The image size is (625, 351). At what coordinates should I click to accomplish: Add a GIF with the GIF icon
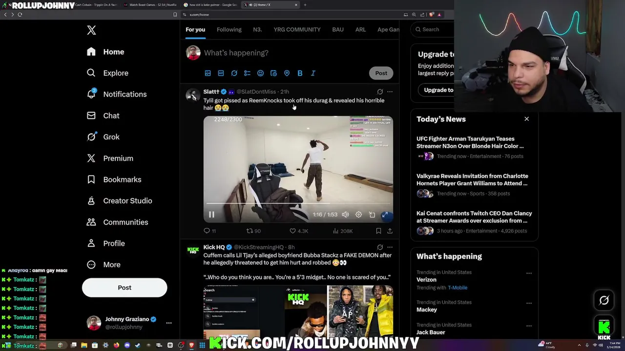point(221,73)
